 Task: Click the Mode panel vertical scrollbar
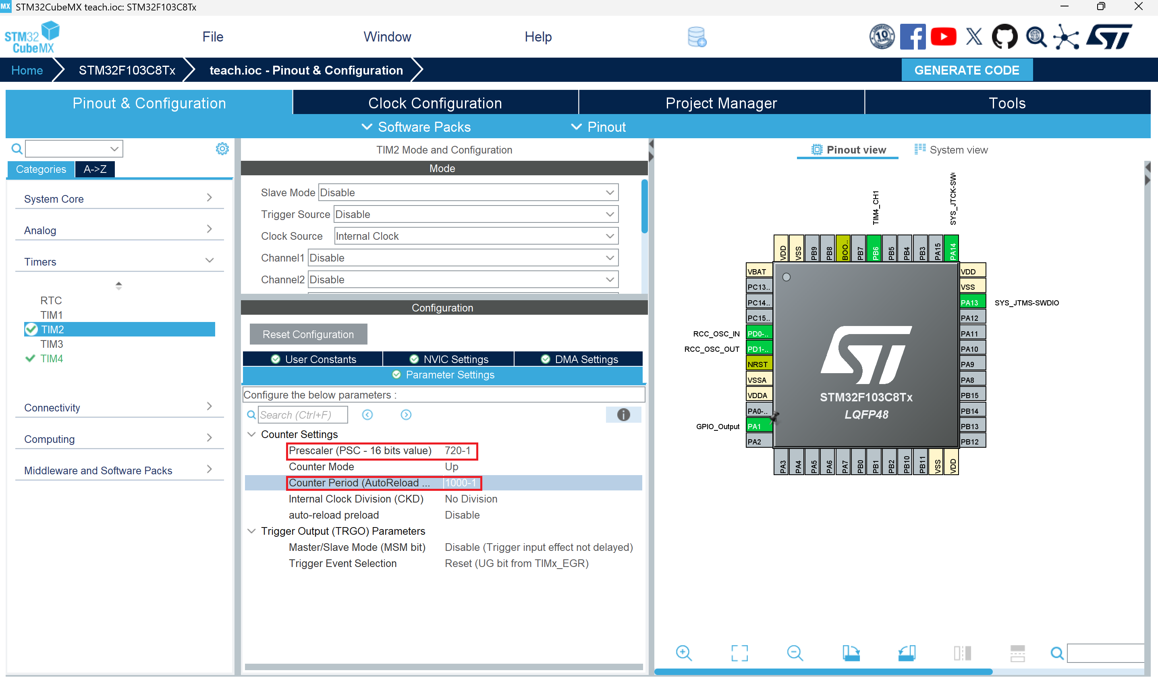pyautogui.click(x=644, y=207)
